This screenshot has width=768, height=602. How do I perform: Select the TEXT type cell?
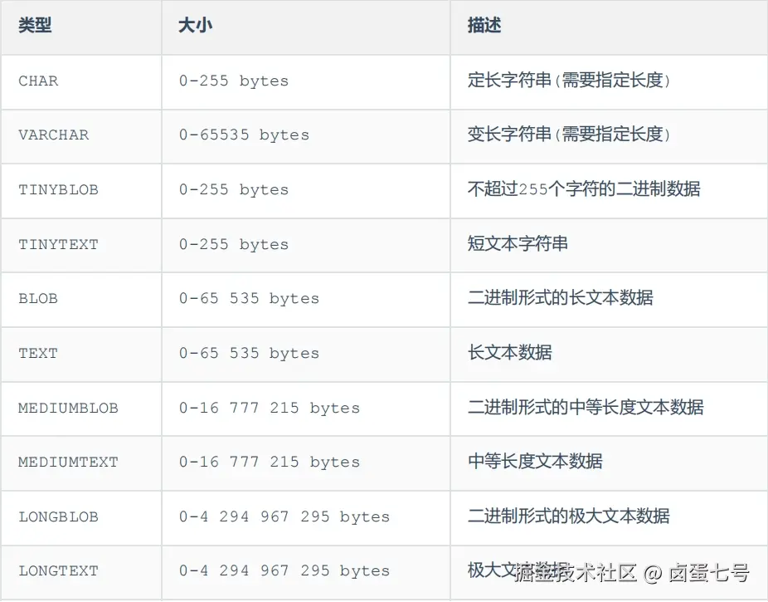tap(37, 354)
